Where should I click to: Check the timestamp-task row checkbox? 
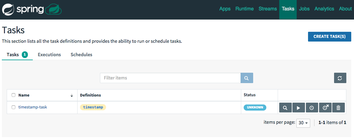click(13, 107)
